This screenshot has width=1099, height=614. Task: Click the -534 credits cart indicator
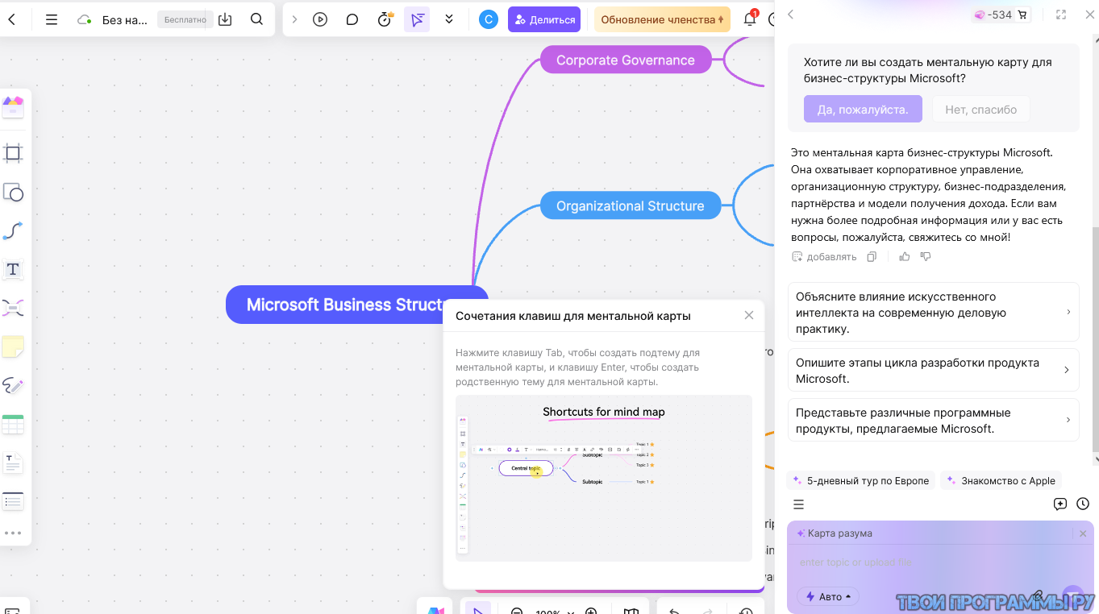click(1001, 15)
